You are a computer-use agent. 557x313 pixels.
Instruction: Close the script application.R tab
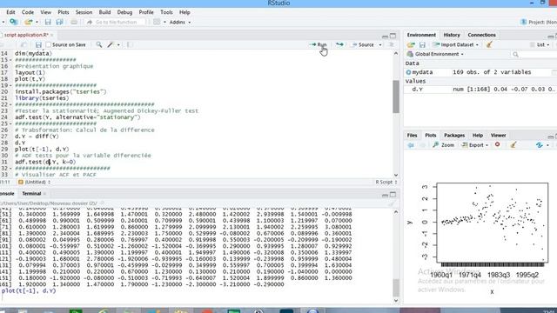52,35
